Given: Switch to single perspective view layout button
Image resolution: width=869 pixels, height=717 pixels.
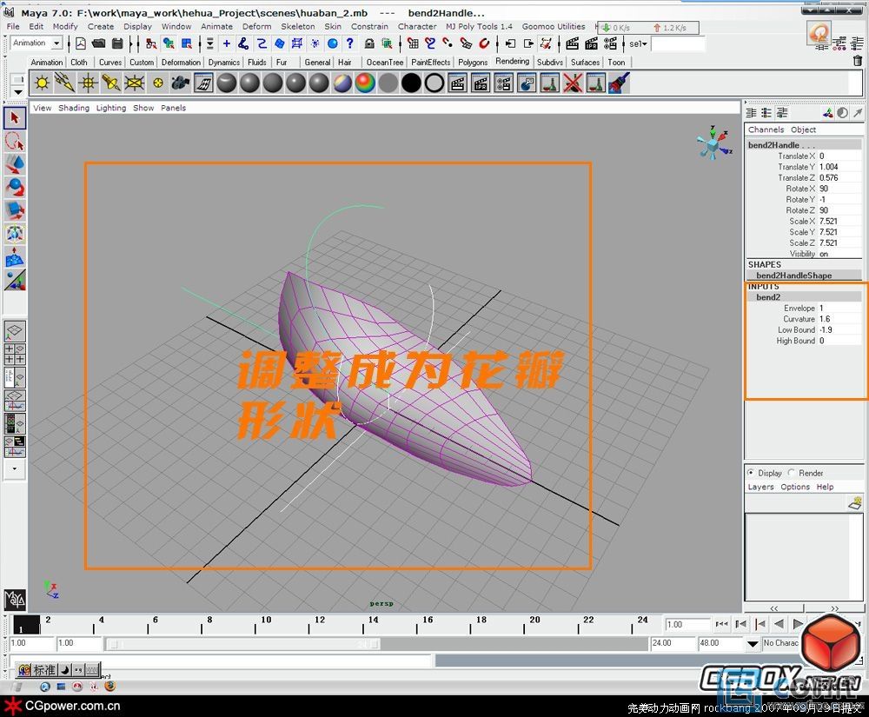Looking at the screenshot, I should pyautogui.click(x=15, y=331).
